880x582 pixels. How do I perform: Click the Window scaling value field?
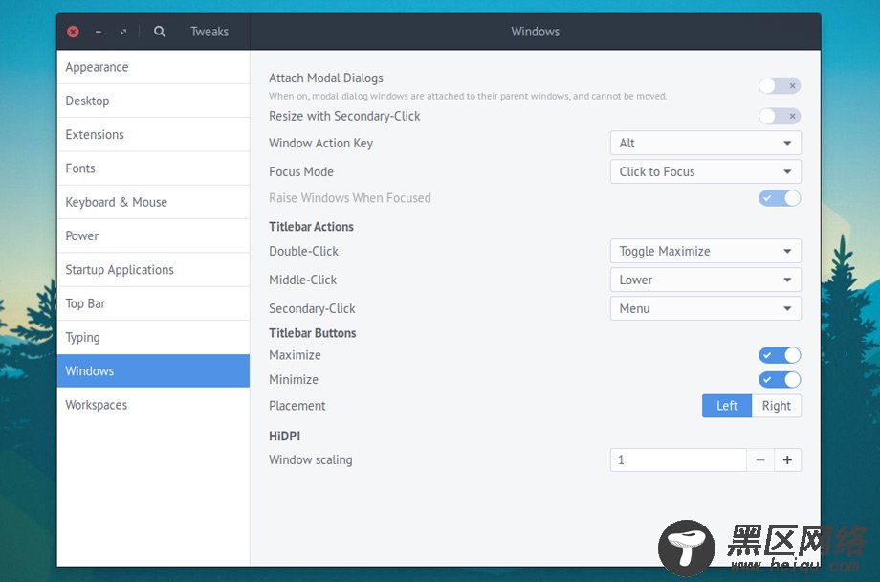point(678,460)
